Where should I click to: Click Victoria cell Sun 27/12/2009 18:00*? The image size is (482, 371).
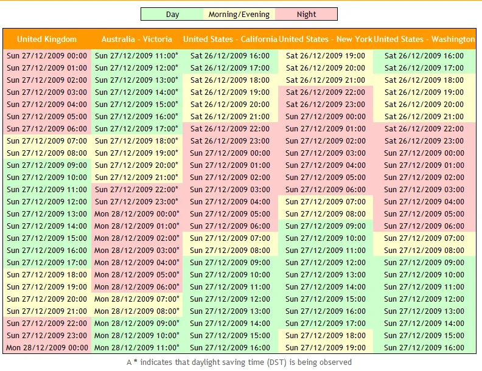tap(137, 140)
